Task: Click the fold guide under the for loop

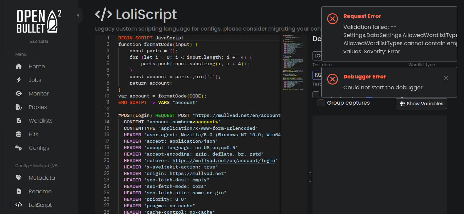Action: click(x=130, y=64)
